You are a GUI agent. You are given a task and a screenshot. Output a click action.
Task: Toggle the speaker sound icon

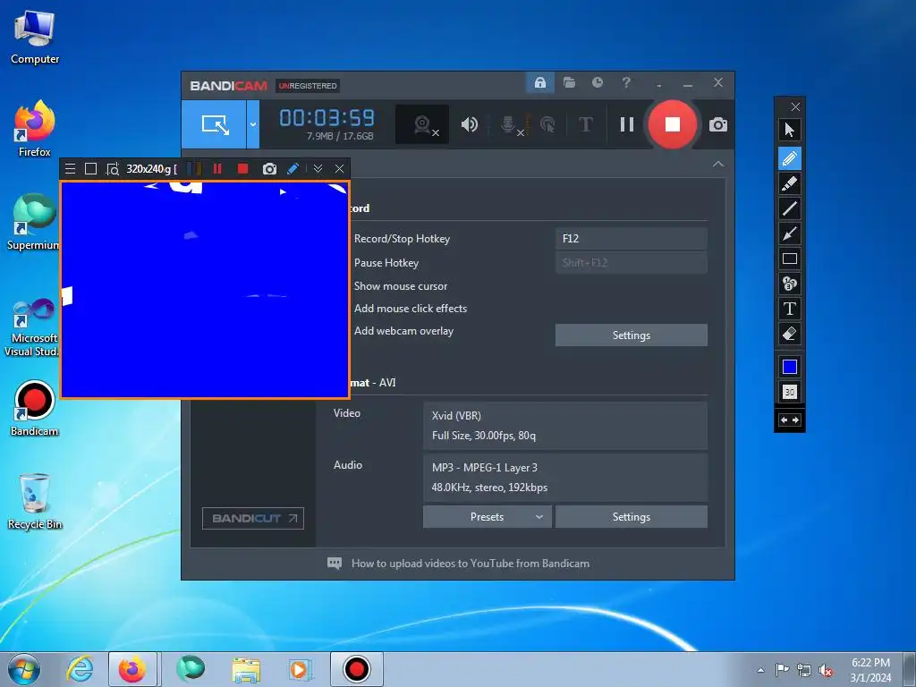(469, 124)
